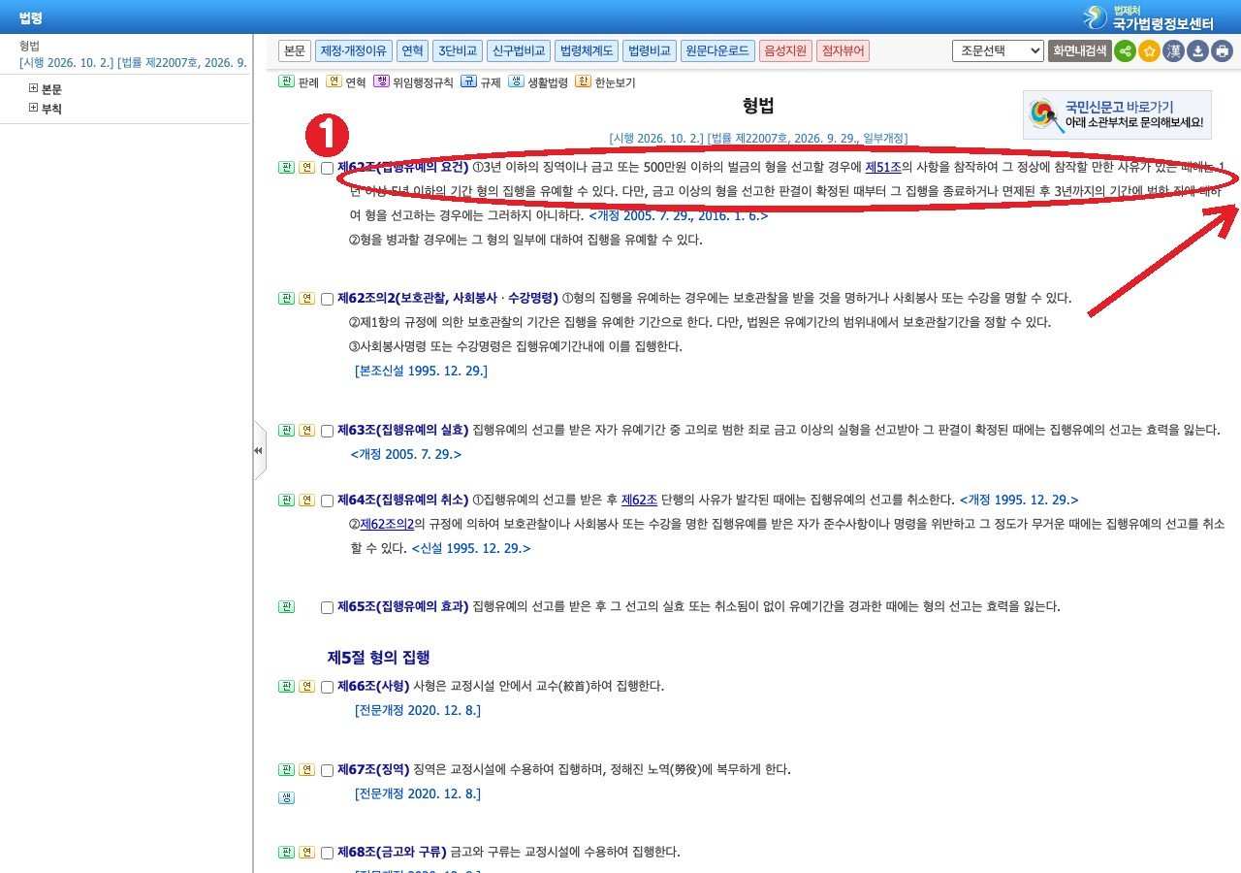Select the 본문 tab
The width and height of the screenshot is (1241, 873).
[x=295, y=50]
